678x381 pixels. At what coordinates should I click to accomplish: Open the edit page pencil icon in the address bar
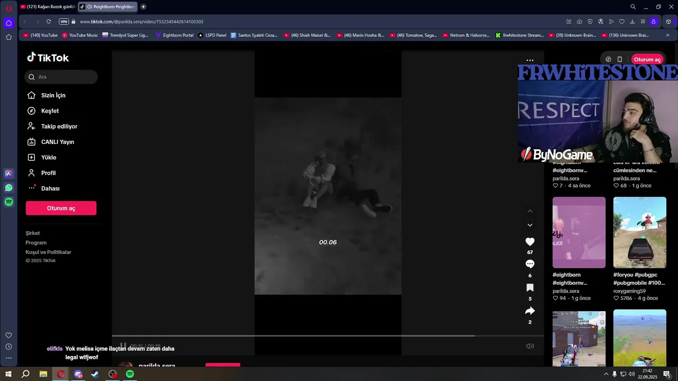569,22
